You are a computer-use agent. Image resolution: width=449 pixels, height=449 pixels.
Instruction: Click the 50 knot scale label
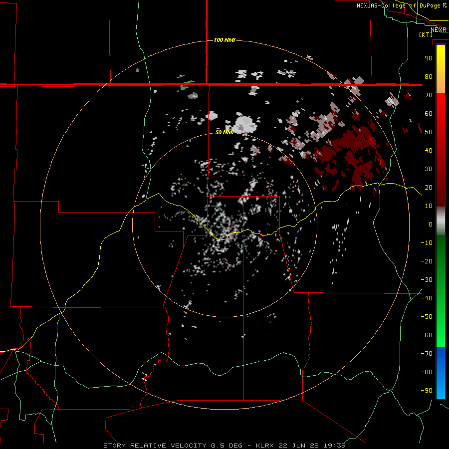[429, 132]
